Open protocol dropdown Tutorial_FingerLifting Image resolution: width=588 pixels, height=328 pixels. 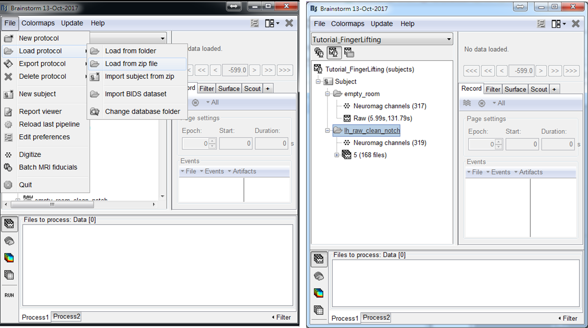point(382,40)
